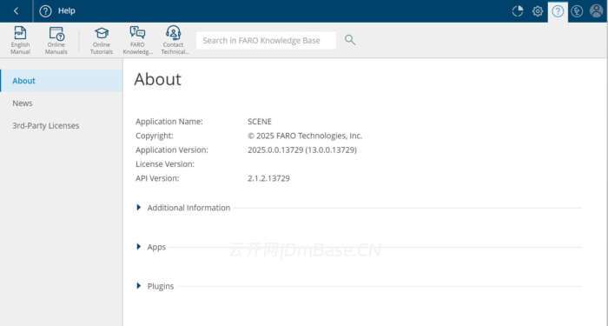The height and width of the screenshot is (326, 608).
Task: Click the magnifier search icon
Action: [x=350, y=40]
